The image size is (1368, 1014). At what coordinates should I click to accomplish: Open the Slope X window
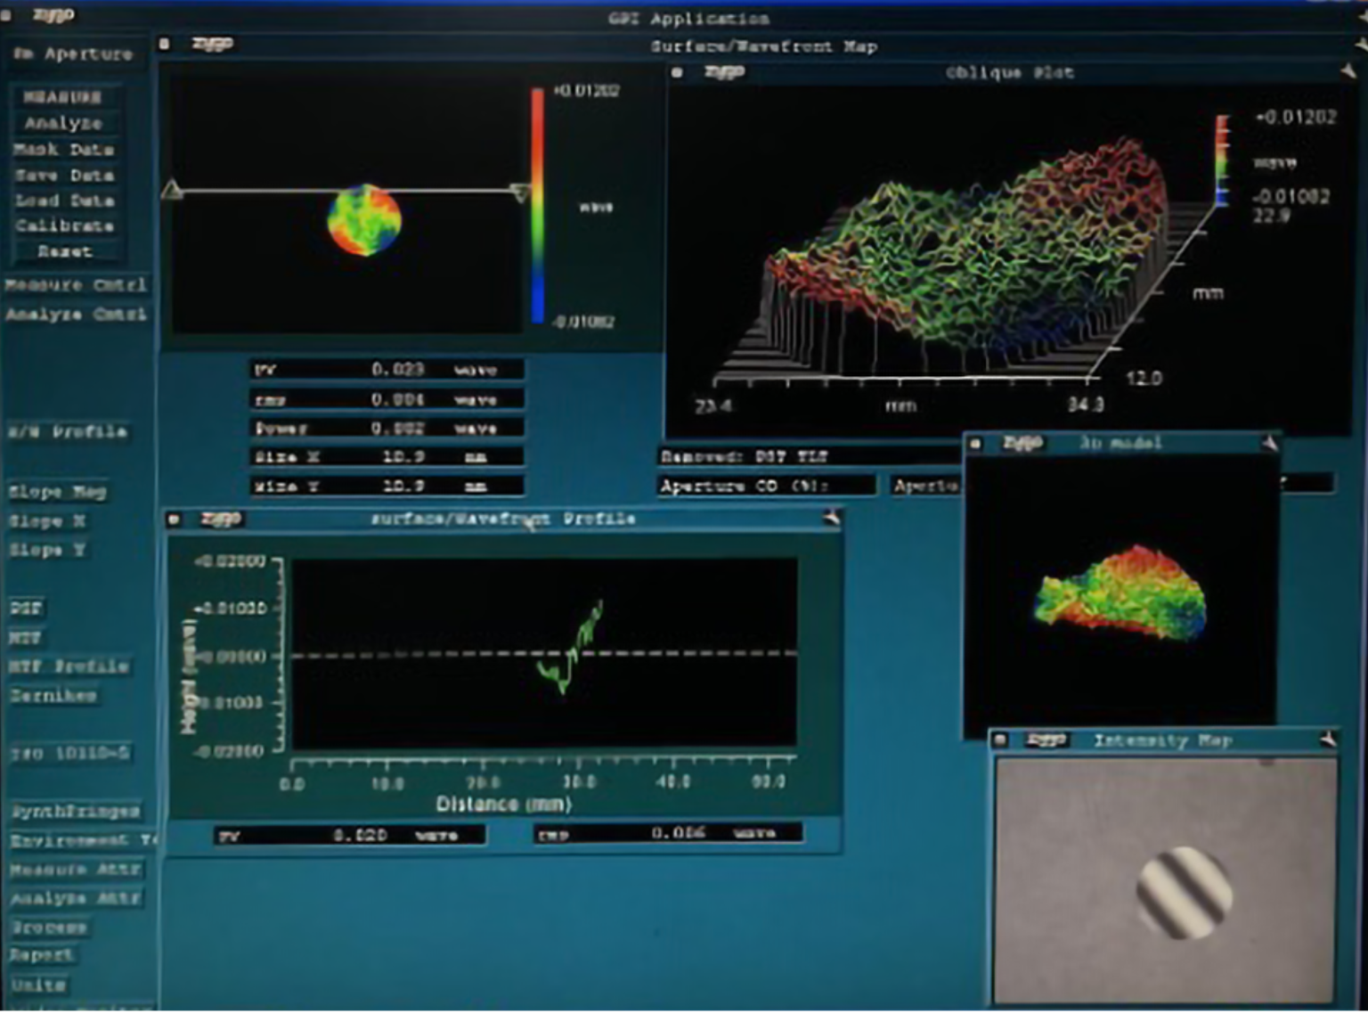tap(48, 521)
